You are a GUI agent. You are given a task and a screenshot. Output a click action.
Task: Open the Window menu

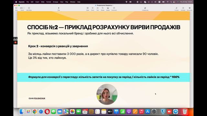pyautogui.click(x=72, y=2)
